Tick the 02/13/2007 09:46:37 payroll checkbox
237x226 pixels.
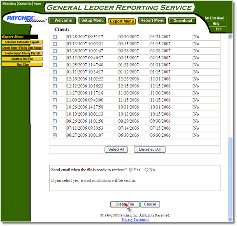tap(55, 58)
